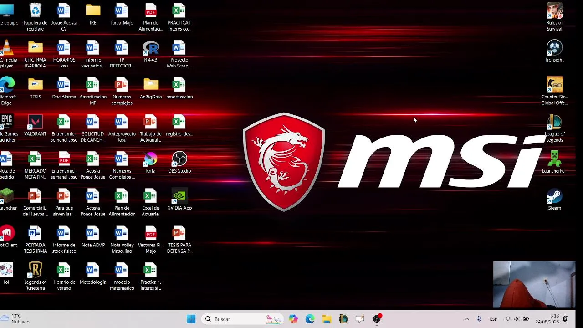Open the Tarea-Majo Word document
This screenshot has height=328, width=583.
(x=122, y=14)
